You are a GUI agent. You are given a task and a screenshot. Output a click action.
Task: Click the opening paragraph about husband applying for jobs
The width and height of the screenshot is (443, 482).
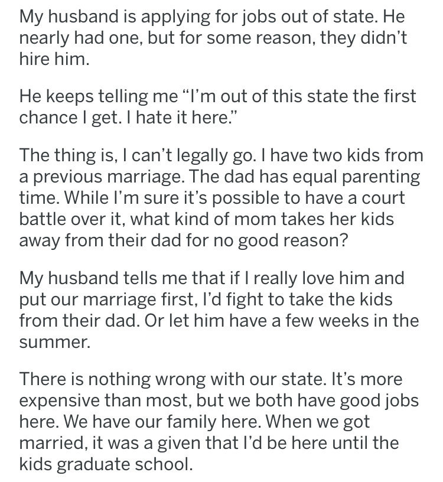(x=213, y=37)
